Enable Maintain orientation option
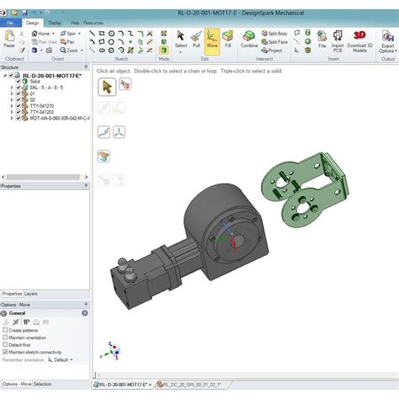Viewport: 399px width, 399px height. 5,338
